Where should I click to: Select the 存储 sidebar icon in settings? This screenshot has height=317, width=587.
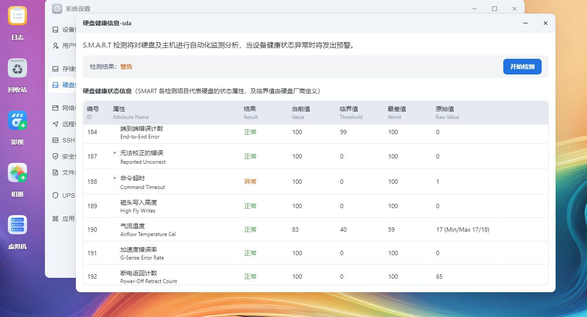coord(55,69)
